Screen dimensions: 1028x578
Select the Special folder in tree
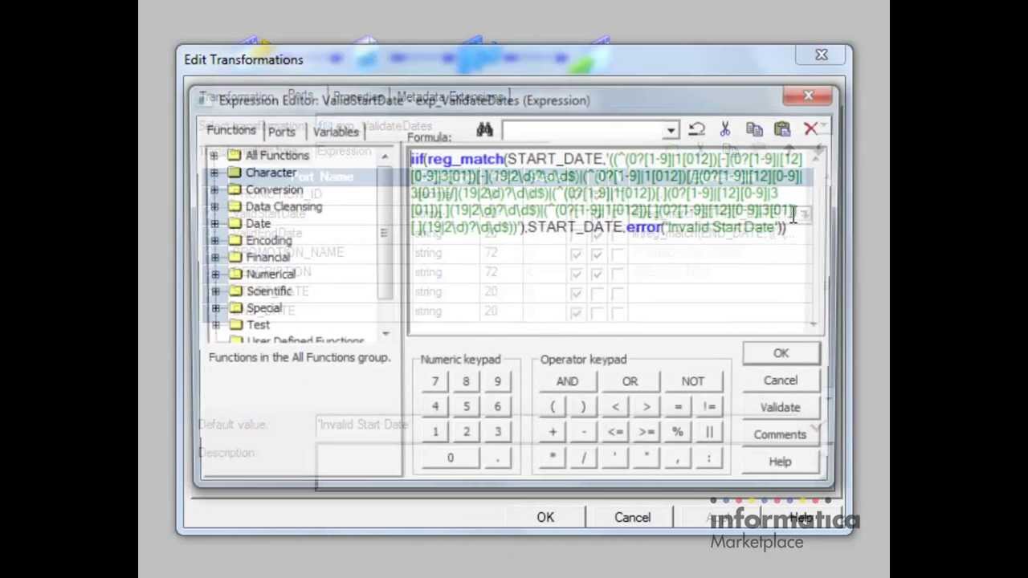pyautogui.click(x=263, y=307)
